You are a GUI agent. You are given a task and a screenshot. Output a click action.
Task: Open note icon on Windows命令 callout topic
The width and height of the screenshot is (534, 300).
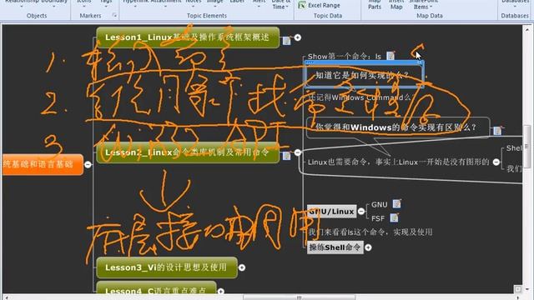[x=497, y=130]
